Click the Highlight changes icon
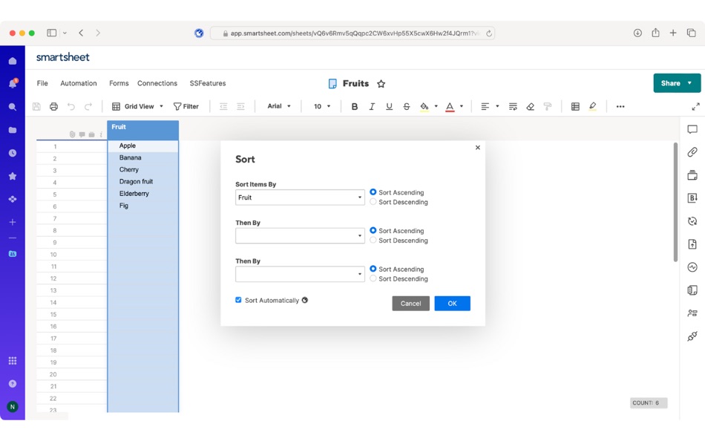Viewport: 705px width, 441px height. pyautogui.click(x=593, y=107)
